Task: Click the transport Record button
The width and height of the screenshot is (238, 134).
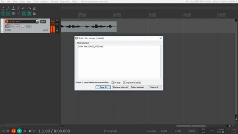Action: pos(13,131)
